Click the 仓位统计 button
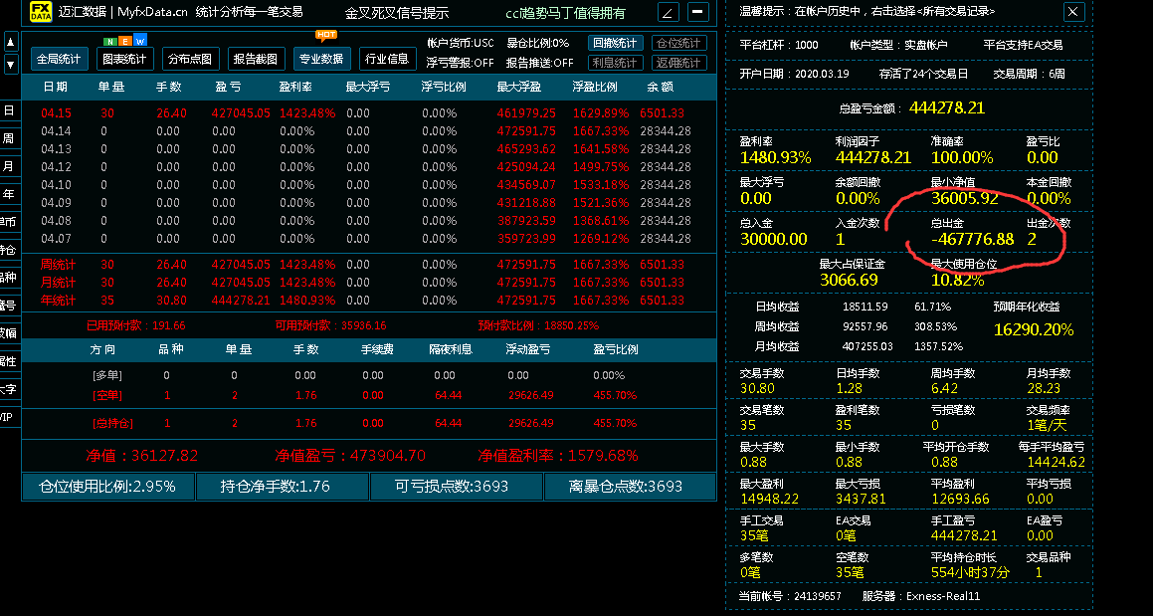Screen dimensions: 1153x616 click(678, 43)
